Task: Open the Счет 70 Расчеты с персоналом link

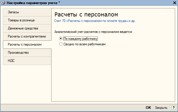Action: 95,21
